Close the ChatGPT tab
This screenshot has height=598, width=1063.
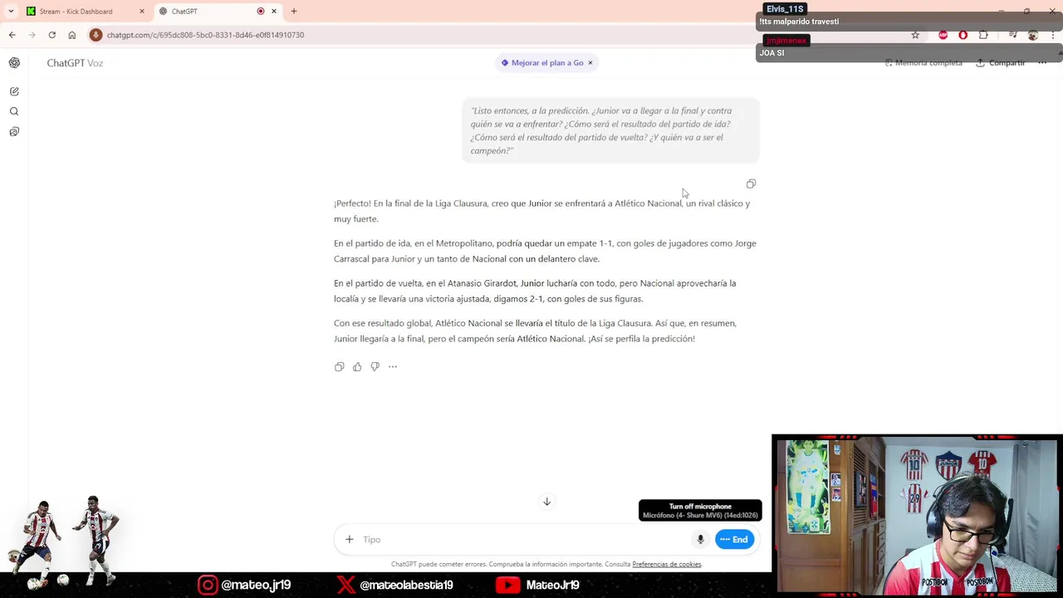(x=274, y=12)
